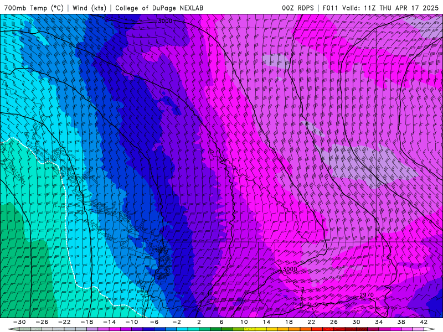443x332 pixels.
Task: Select the 10 colorbar scale label
Action: [x=244, y=322]
